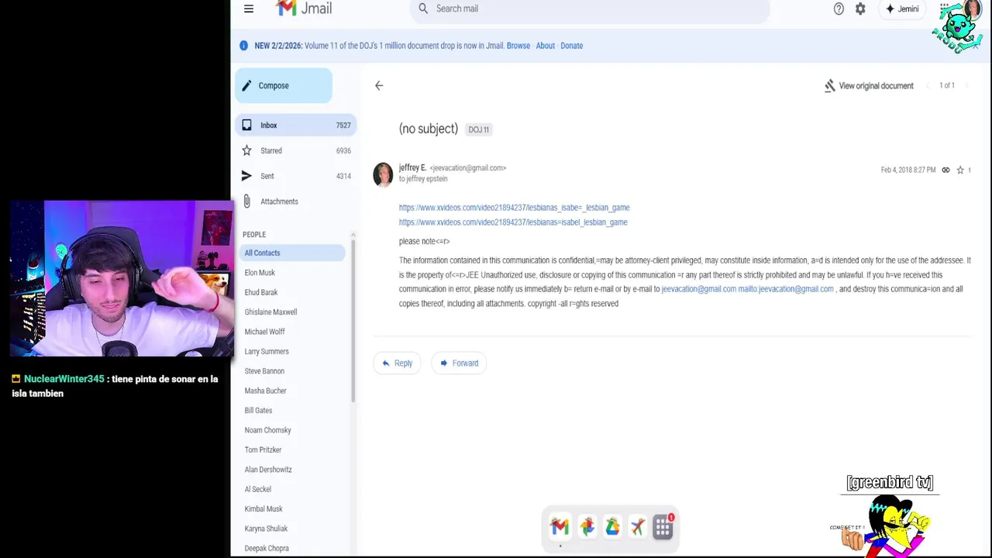Open the apps grid with notification badge
992x558 pixels.
click(x=663, y=527)
